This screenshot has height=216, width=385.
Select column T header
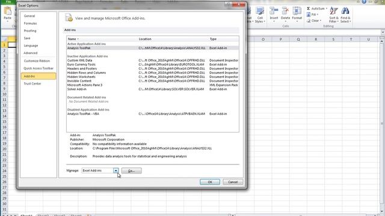351,39
